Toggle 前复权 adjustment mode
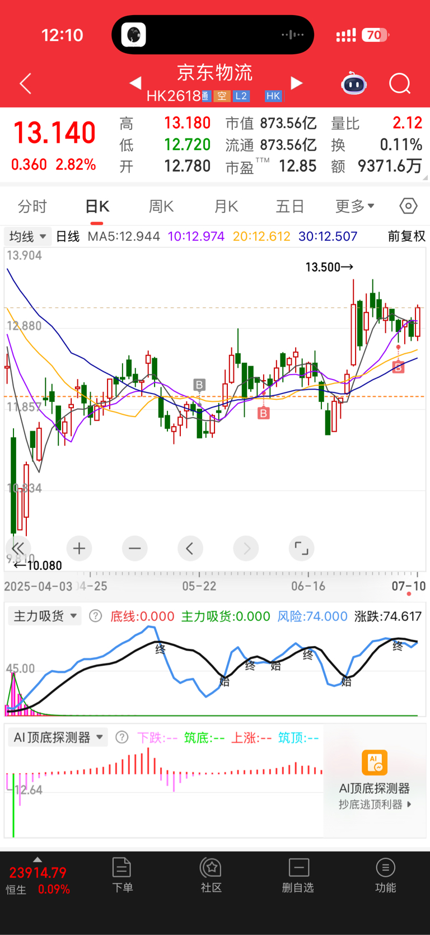 pyautogui.click(x=407, y=236)
